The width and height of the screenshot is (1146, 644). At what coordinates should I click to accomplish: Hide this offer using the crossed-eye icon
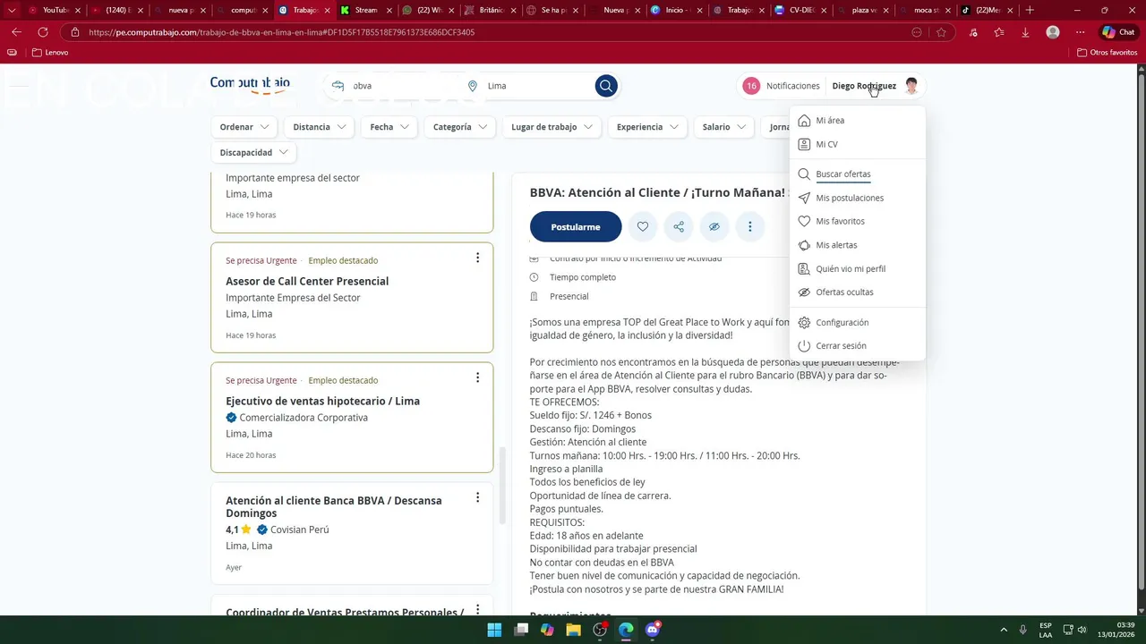(x=714, y=227)
